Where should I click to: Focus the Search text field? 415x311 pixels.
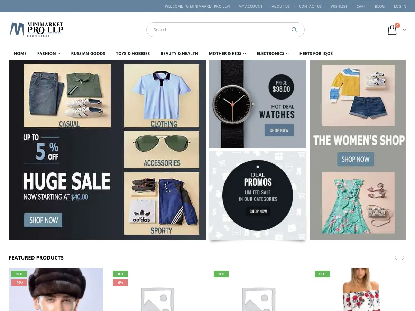tap(215, 30)
